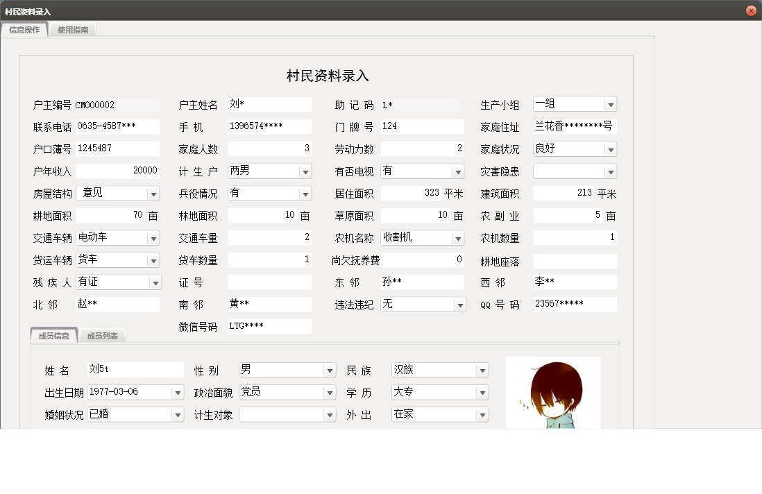Screen dimensions: 762x494
Task: Click the 建筑面积 field
Action: [564, 193]
